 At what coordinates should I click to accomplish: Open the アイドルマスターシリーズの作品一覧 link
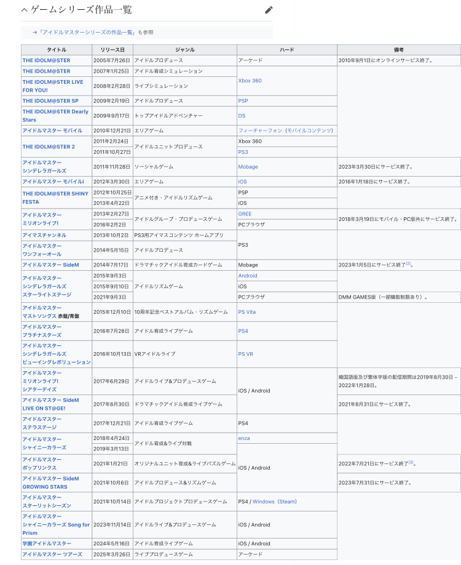(87, 32)
